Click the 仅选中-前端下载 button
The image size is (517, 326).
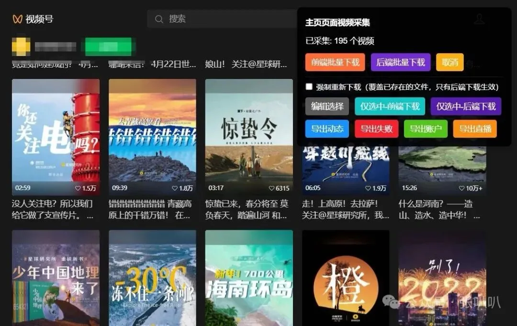click(390, 106)
